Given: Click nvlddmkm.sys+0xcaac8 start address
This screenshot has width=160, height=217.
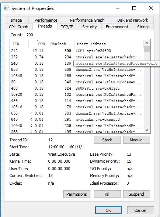Looking at the screenshot, I should tap(98, 119).
